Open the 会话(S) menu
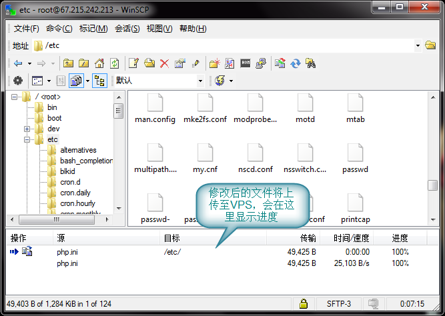The height and width of the screenshot is (316, 445). click(127, 29)
